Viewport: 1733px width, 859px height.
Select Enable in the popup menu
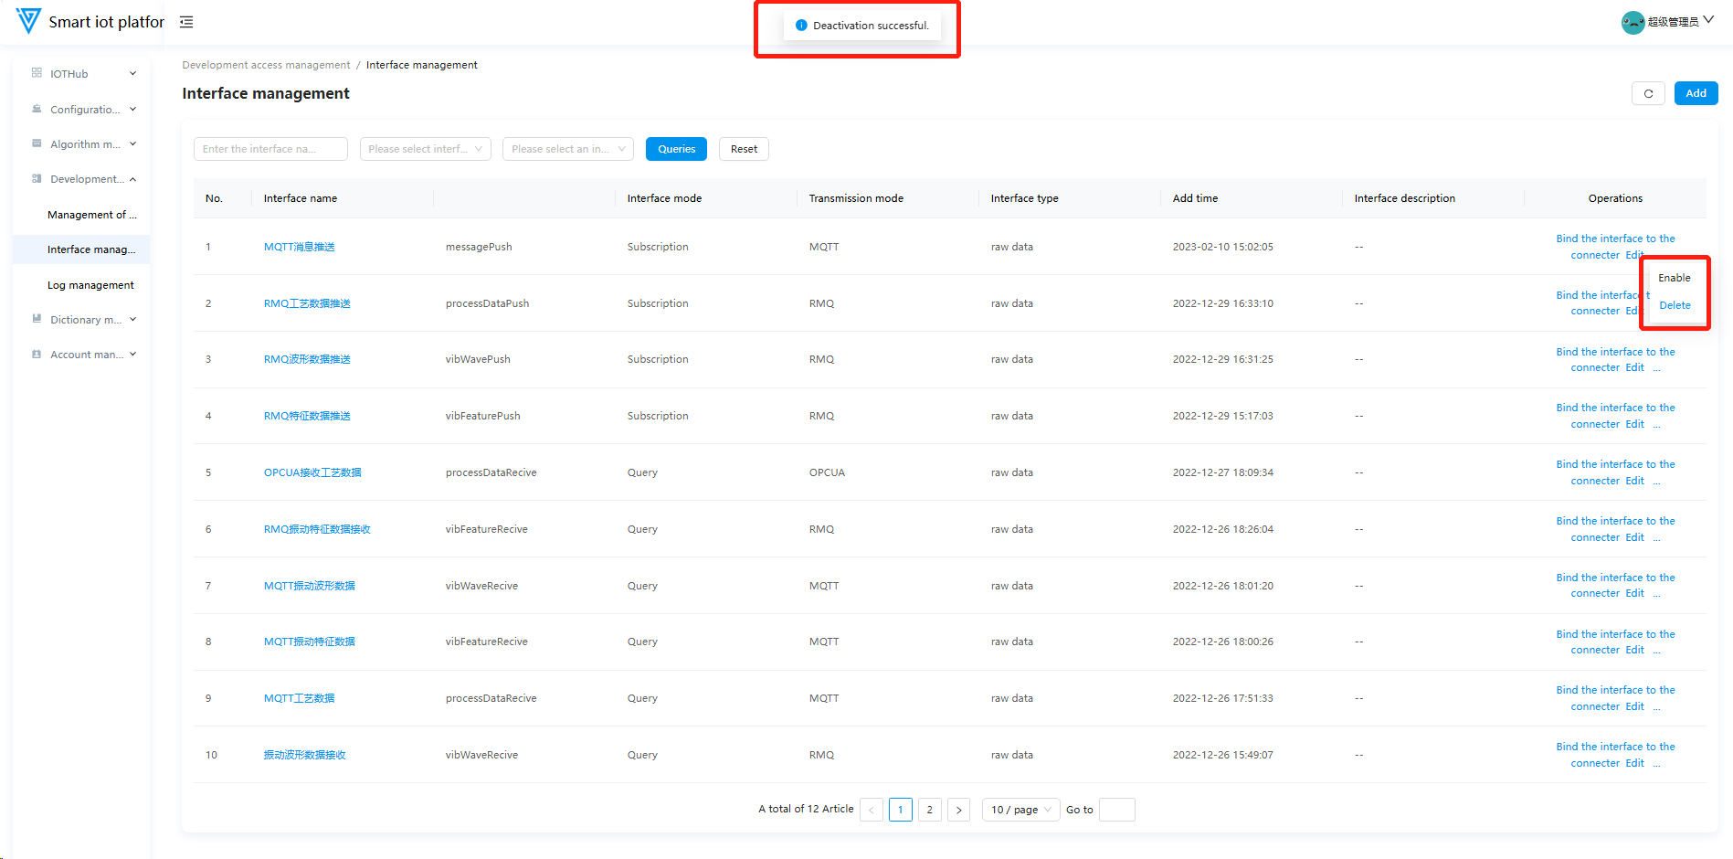tap(1674, 278)
